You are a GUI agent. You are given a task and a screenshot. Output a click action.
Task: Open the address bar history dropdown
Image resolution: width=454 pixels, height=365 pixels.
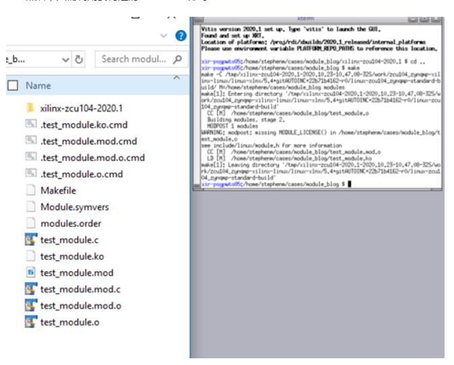63,59
